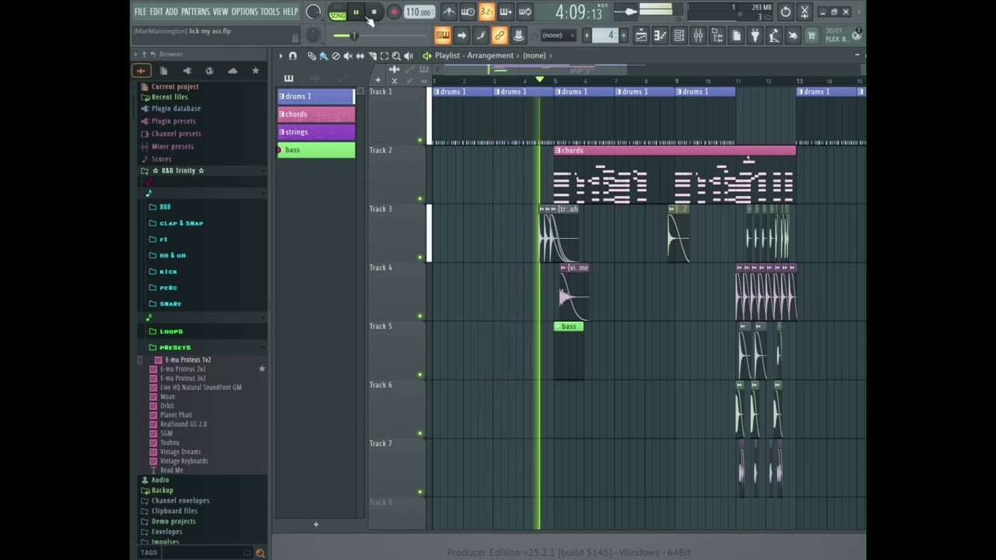The height and width of the screenshot is (560, 996).
Task: Click the 110.000 tempo field
Action: point(419,12)
